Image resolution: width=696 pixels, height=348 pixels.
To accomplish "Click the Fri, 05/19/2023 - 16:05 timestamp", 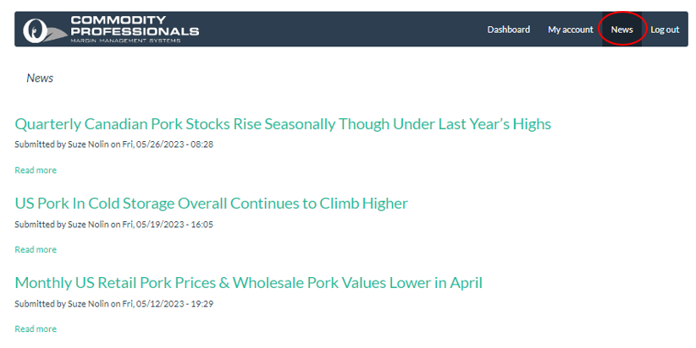I will [168, 224].
